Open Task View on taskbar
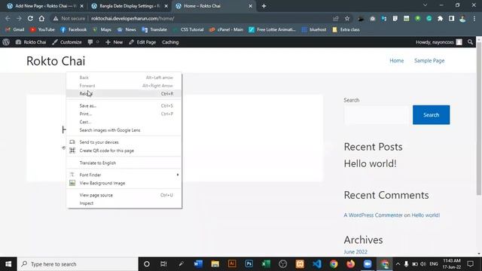This screenshot has width=482, height=271. (163, 264)
